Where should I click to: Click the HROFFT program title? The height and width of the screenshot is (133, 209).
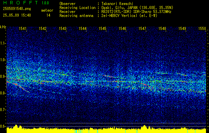click(x=21, y=3)
